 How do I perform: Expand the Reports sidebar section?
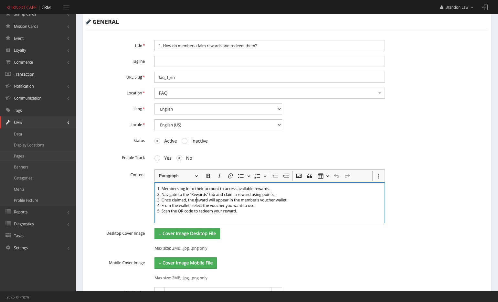[x=38, y=212]
